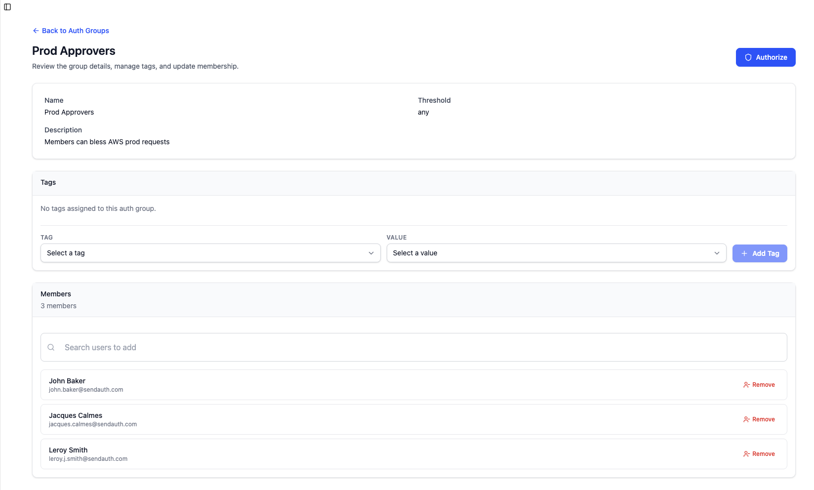
Task: Click the Jacques Calmes email address
Action: tap(93, 424)
